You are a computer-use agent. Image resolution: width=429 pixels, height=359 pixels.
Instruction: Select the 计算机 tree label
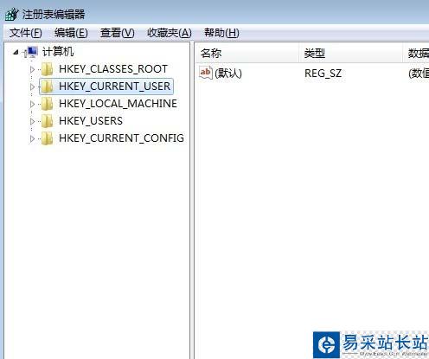[58, 52]
